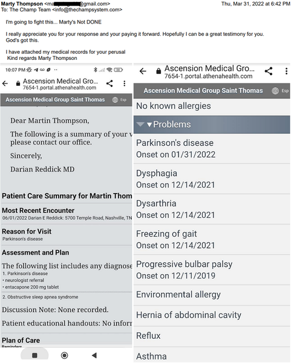The width and height of the screenshot is (291, 363).
Task: Click Esp language link in right portal
Action: point(285,91)
